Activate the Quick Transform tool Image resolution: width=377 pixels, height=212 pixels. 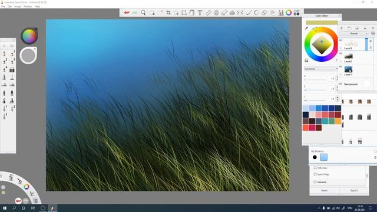[176, 12]
